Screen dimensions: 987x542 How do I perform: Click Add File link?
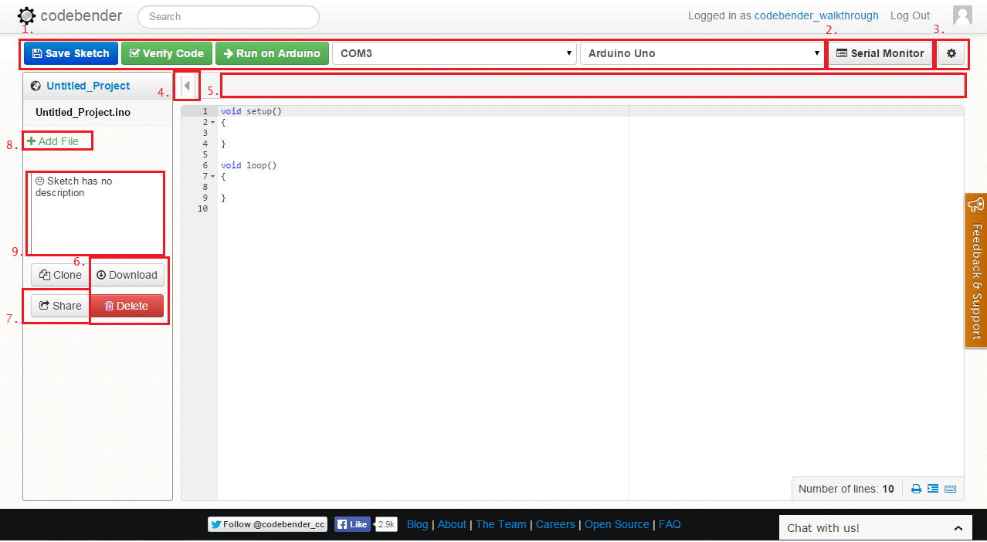tap(53, 141)
